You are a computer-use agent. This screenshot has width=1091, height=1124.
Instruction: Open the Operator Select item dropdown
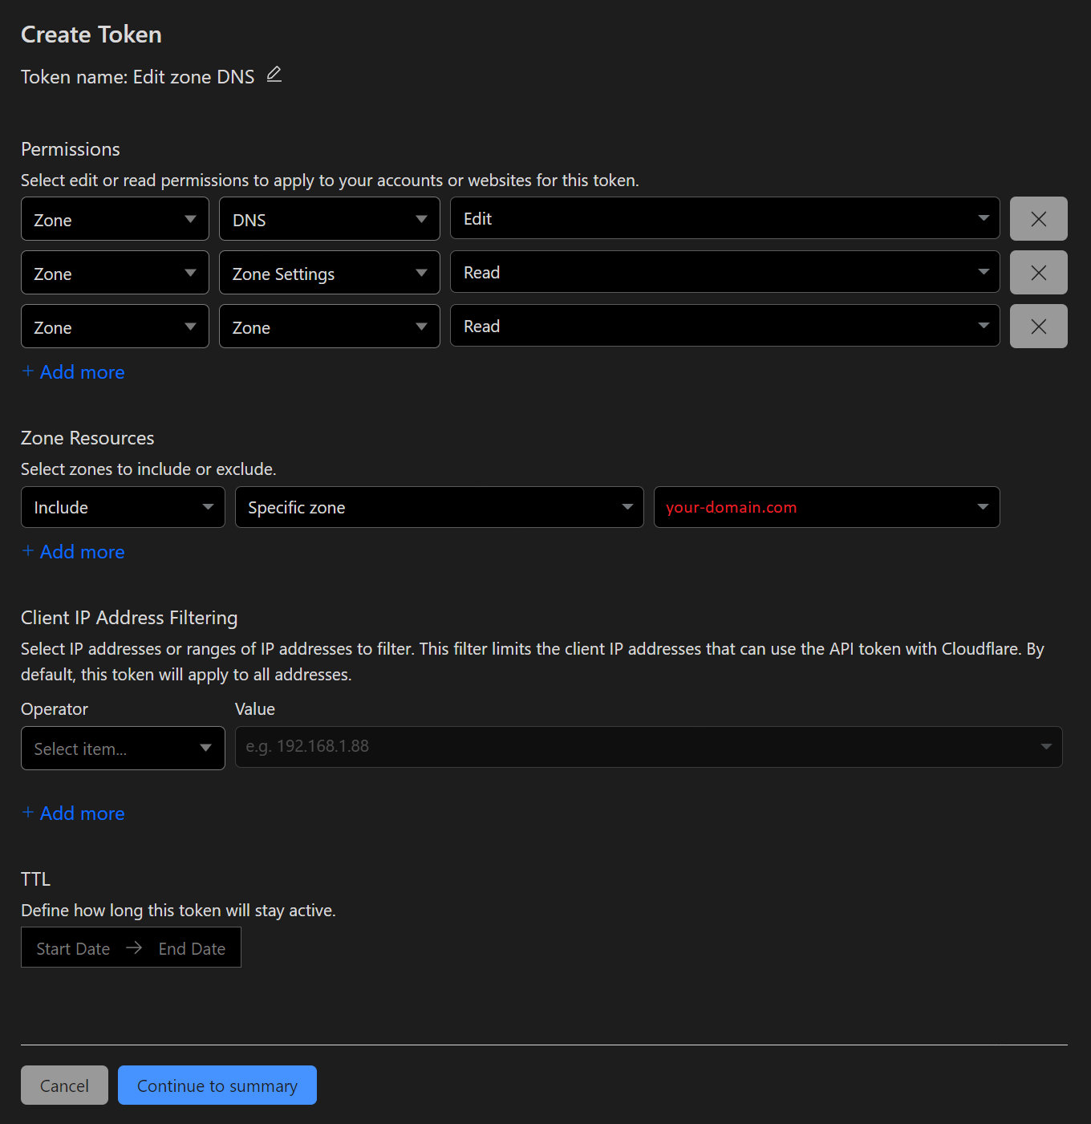click(123, 749)
